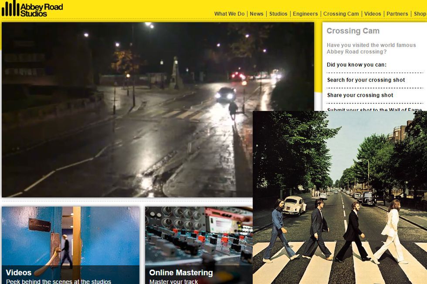Viewport: 427px width, 284px height.
Task: Visit the Partners page
Action: click(x=397, y=14)
